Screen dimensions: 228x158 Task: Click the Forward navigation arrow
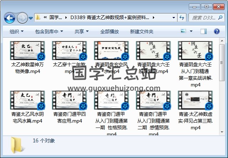click(22, 17)
